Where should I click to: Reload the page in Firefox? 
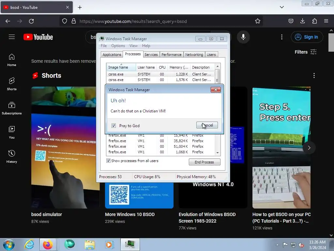[31, 21]
